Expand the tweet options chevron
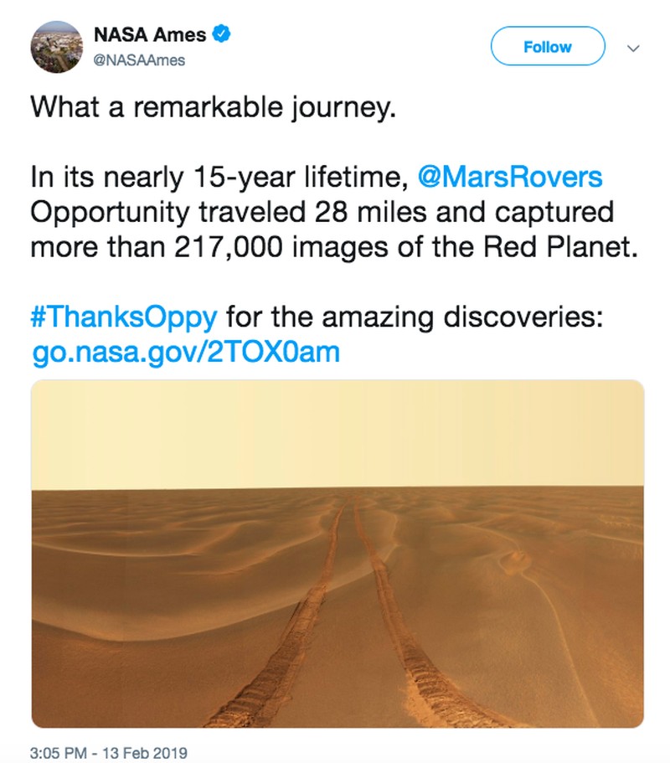 coord(632,49)
